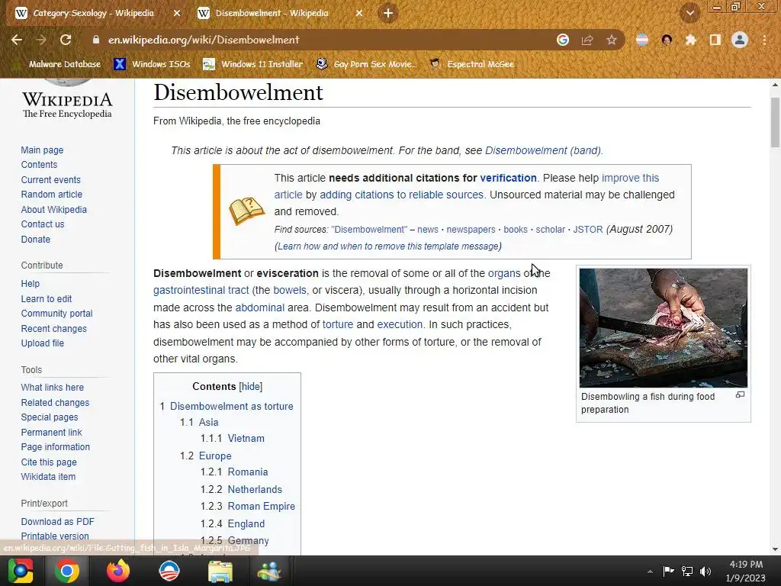Open Cite this page tool link

pyautogui.click(x=49, y=462)
